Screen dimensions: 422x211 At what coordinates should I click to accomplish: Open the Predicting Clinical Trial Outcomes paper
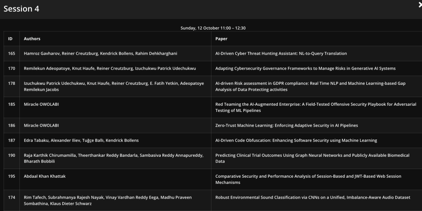click(312, 158)
